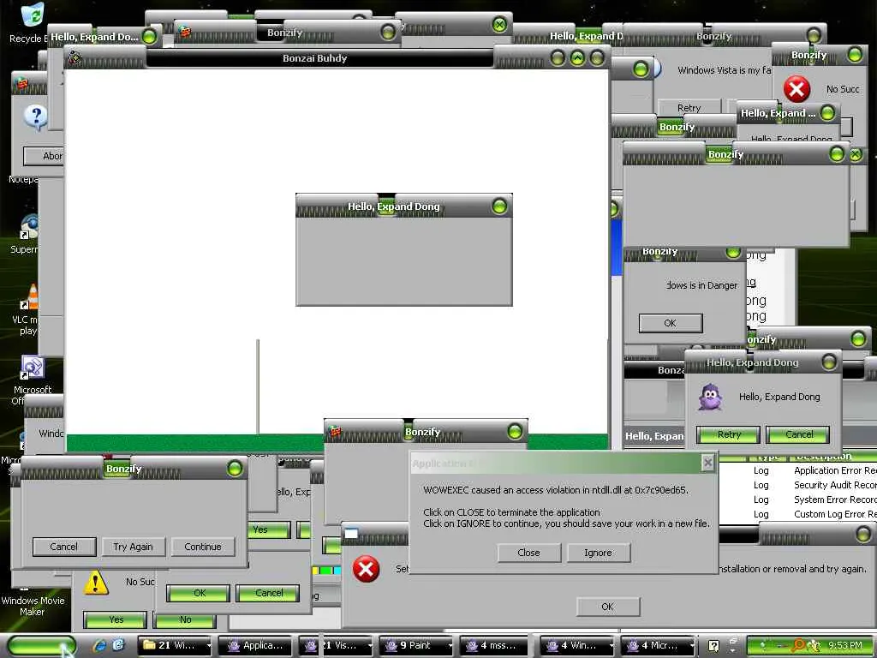The width and height of the screenshot is (877, 658).
Task: Switch to the Applica... taskbar button
Action: (255, 646)
